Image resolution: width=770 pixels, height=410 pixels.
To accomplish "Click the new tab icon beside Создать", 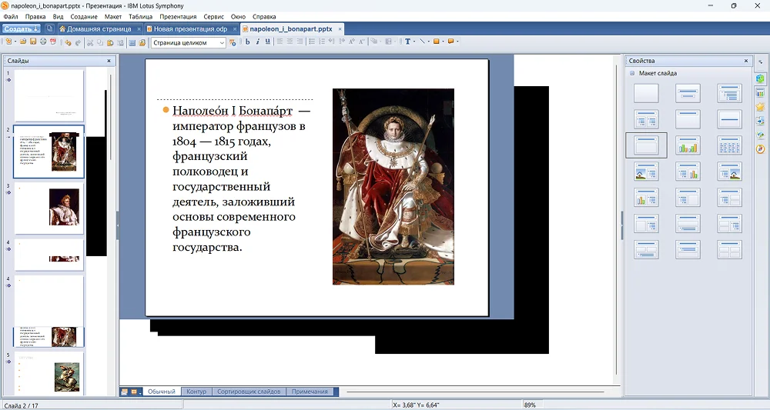I will click(x=49, y=29).
